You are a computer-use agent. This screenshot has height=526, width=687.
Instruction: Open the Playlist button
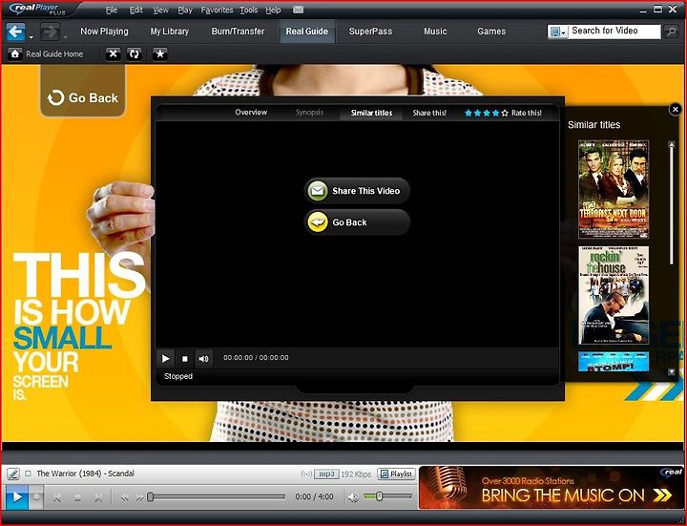[x=397, y=473]
